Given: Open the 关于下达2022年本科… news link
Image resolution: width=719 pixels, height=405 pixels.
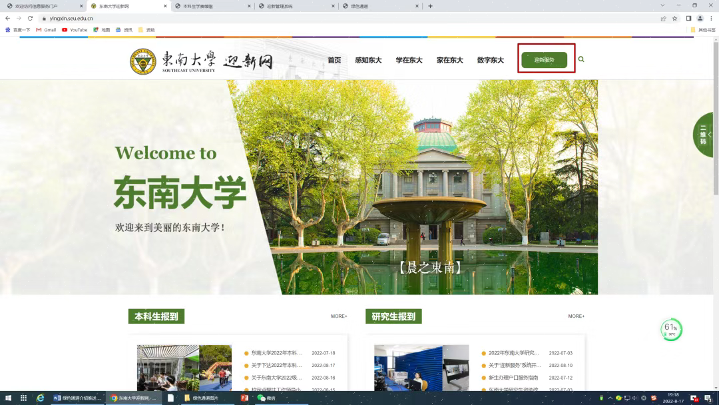Looking at the screenshot, I should click(x=276, y=366).
